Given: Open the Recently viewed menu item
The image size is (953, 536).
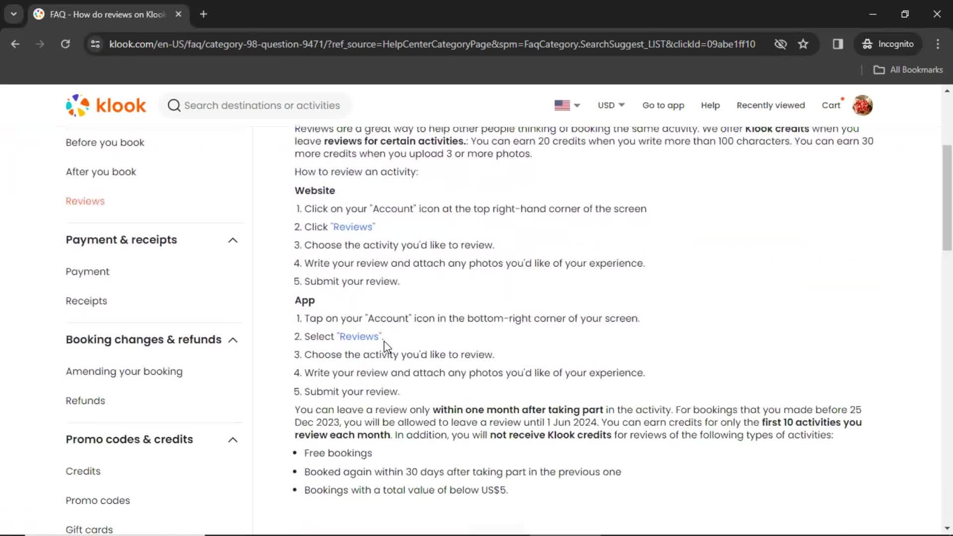Looking at the screenshot, I should coord(770,105).
